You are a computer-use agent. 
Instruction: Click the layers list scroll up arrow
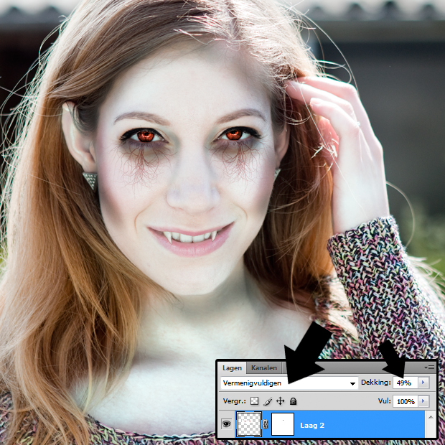[431, 416]
